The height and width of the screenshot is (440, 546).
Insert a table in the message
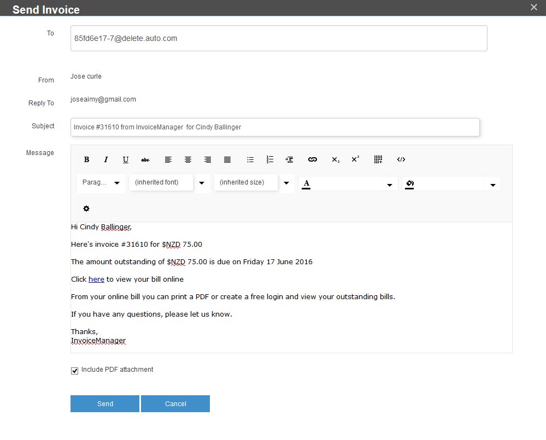point(378,160)
